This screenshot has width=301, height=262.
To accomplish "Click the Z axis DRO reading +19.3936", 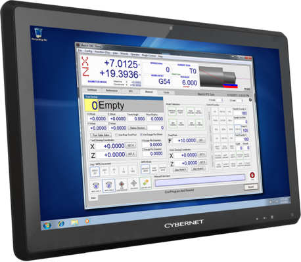I will tap(119, 73).
